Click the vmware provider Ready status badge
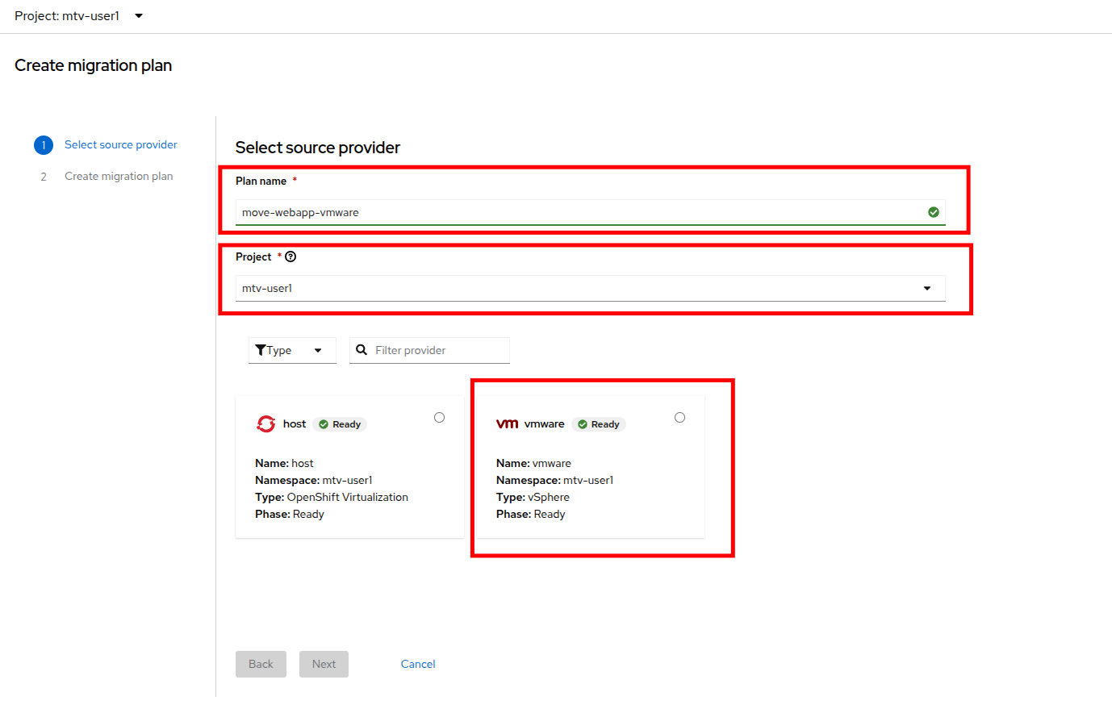This screenshot has height=709, width=1112. pos(599,424)
